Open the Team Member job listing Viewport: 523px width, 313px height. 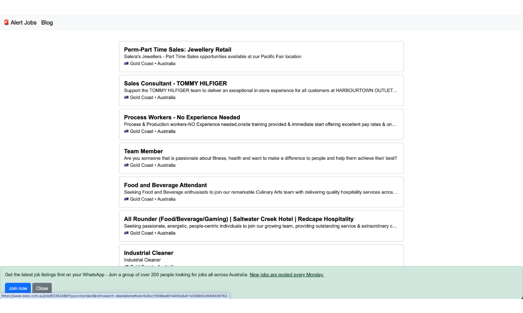click(143, 151)
